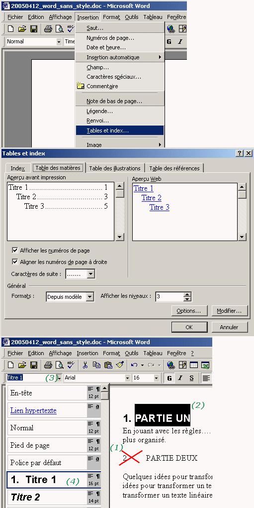The width and height of the screenshot is (254, 508).
Task: Click the Paste clipboard icon
Action: [108, 365]
